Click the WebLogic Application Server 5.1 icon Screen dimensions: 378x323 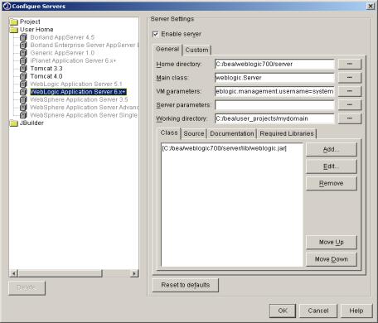pos(23,84)
